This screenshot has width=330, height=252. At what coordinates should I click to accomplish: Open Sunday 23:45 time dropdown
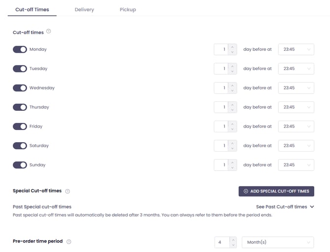click(296, 165)
